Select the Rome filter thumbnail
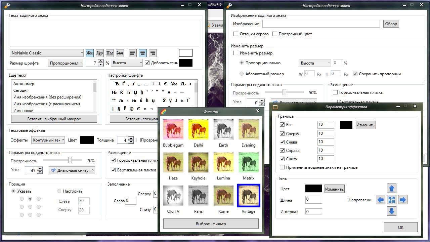 tap(223, 196)
